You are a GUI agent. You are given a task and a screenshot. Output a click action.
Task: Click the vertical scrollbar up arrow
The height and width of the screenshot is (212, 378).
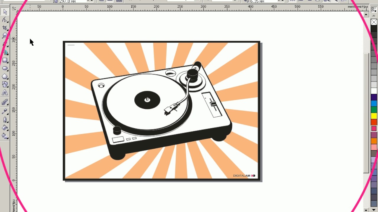[x=366, y=14]
